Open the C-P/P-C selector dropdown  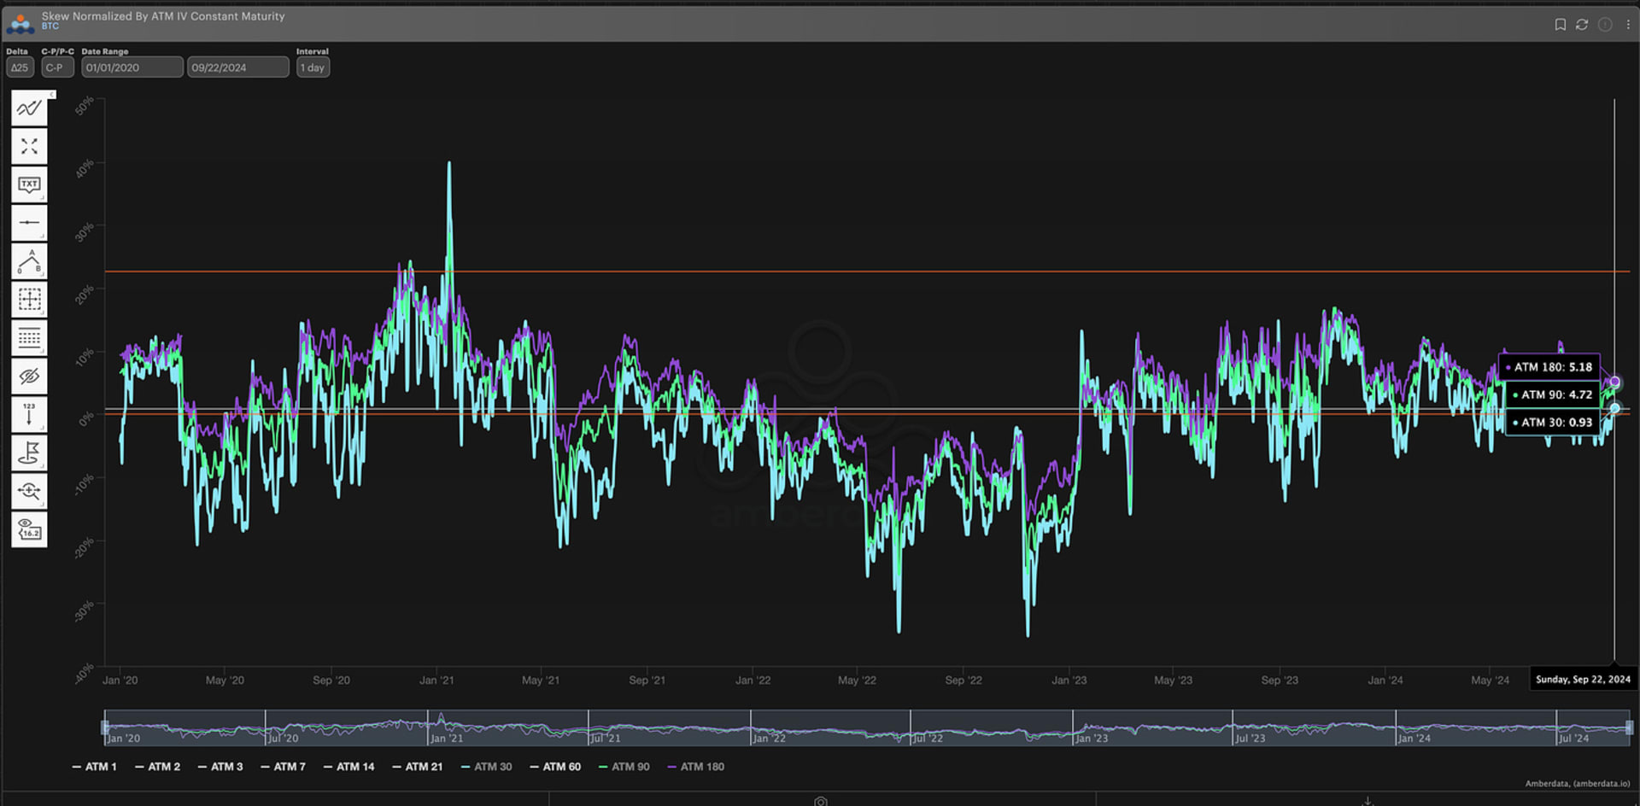click(x=57, y=67)
